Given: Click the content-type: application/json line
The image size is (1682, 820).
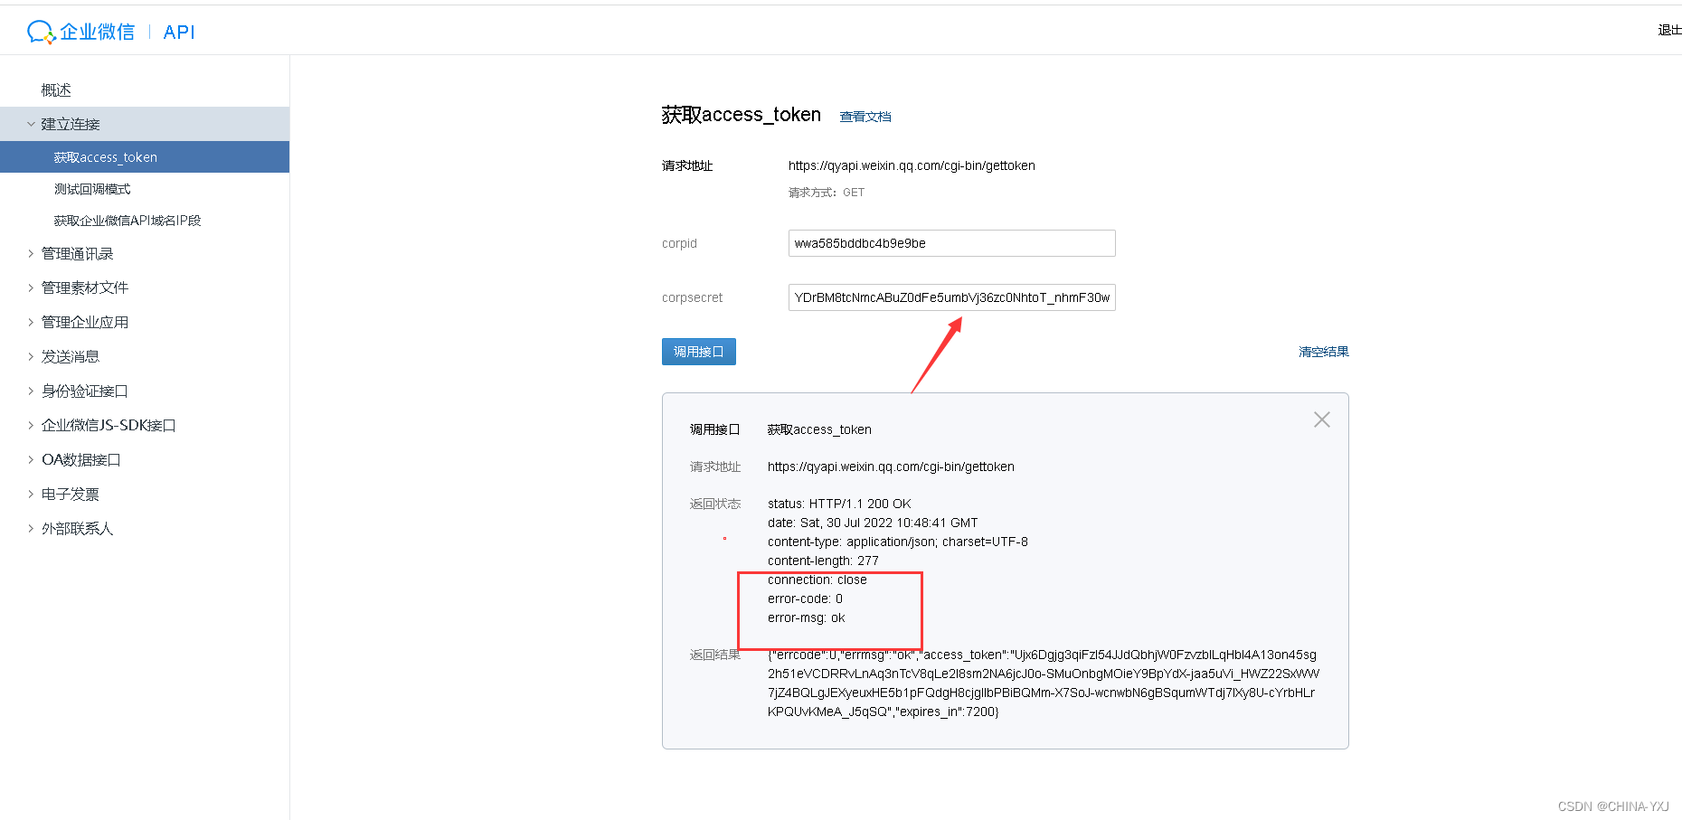Looking at the screenshot, I should coord(898,542).
